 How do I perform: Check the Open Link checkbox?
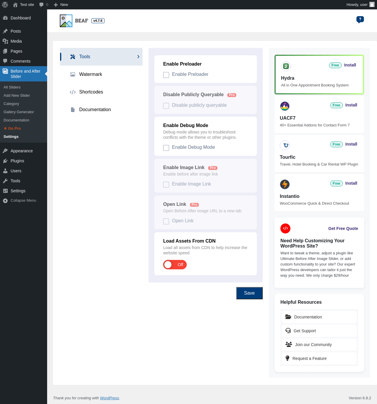[x=166, y=221]
